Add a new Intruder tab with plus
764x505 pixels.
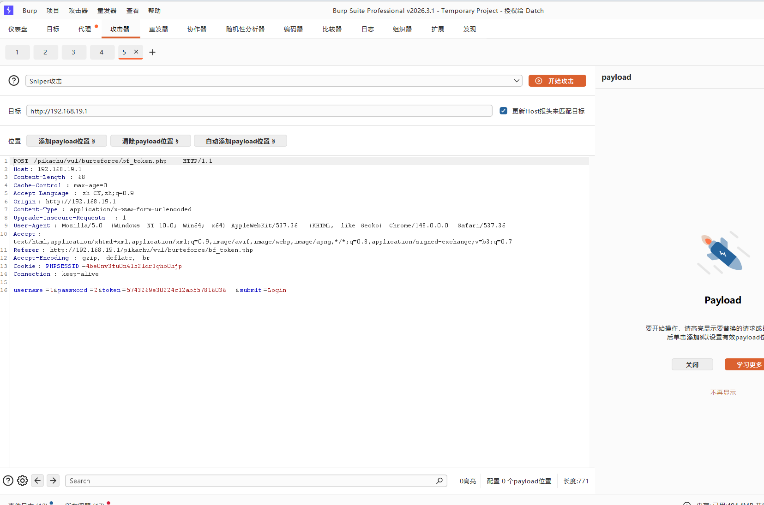click(152, 52)
